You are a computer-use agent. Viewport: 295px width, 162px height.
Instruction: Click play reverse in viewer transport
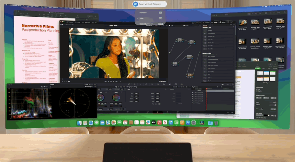click(108, 81)
